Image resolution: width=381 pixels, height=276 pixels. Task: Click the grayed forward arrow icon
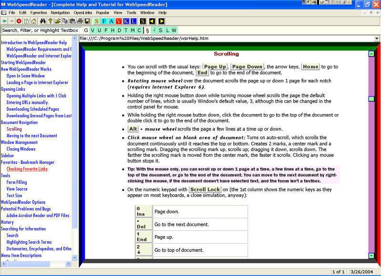pyautogui.click(x=11, y=21)
